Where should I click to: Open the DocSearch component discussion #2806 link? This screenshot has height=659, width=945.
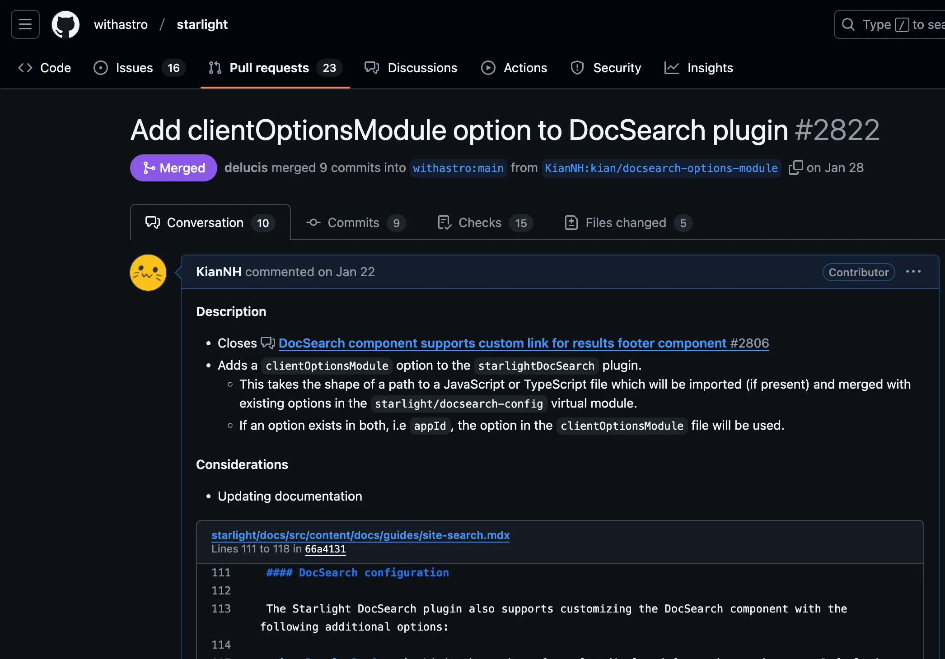(x=524, y=343)
